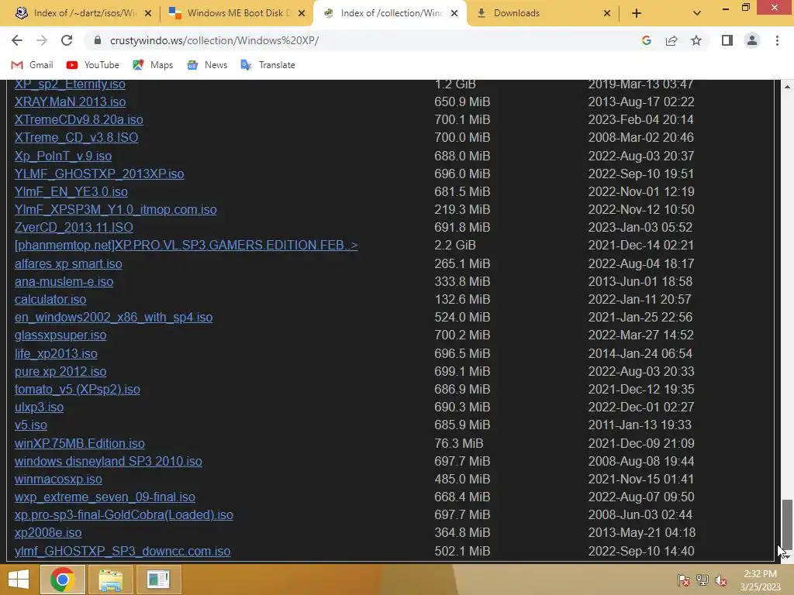Viewport: 794px width, 595px height.
Task: Download calculator.iso
Action: tap(50, 299)
